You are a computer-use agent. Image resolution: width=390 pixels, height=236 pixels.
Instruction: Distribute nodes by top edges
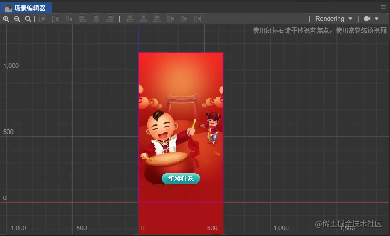click(x=129, y=19)
